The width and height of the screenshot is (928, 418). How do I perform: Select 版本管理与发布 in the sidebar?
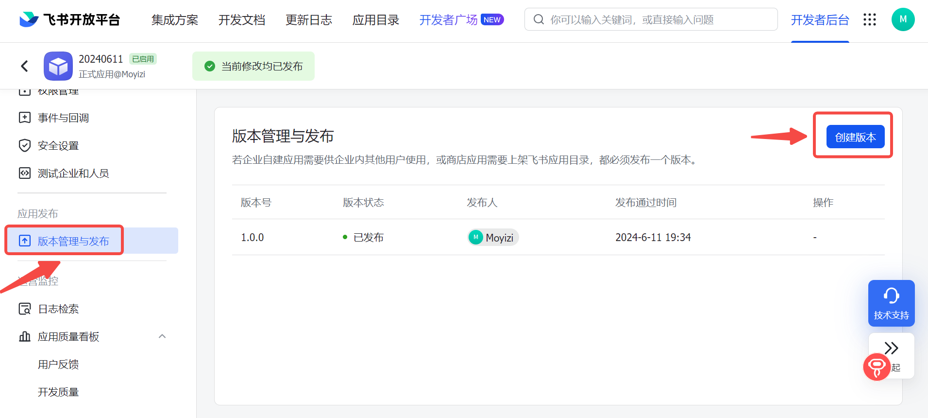[73, 241]
